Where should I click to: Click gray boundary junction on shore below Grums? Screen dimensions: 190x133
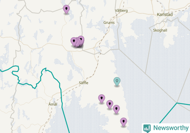pos(119,49)
